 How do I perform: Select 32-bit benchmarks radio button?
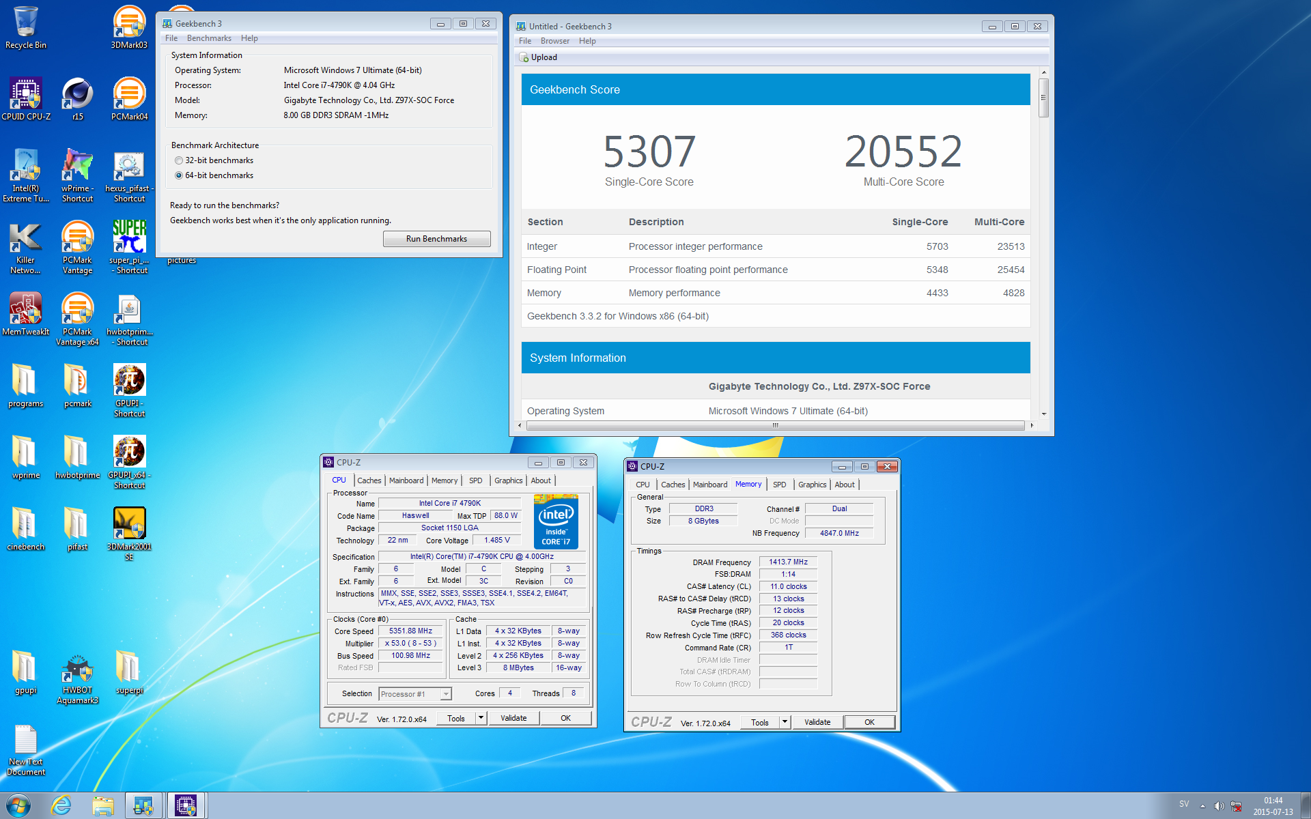click(x=179, y=160)
